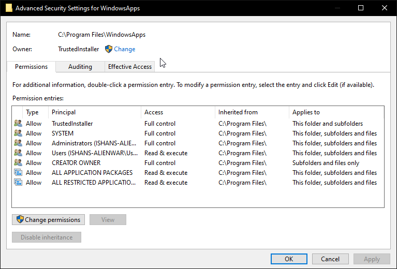Viewport: 397px width, 269px height.
Task: Sort by the Applies to column header
Action: pos(336,112)
